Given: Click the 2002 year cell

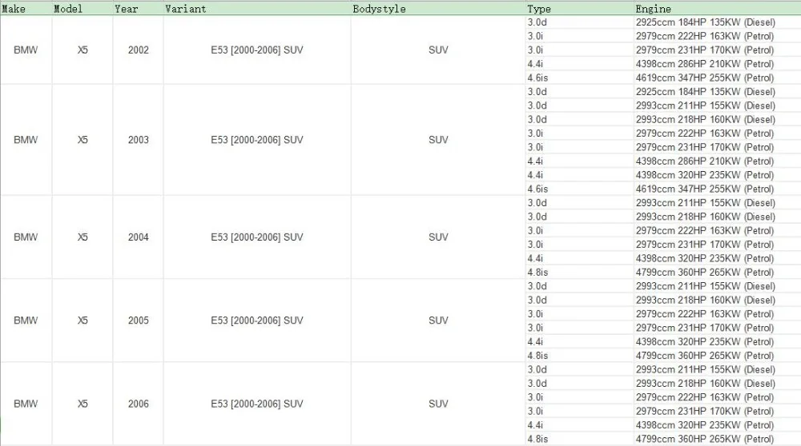Looking at the screenshot, I should (x=139, y=50).
